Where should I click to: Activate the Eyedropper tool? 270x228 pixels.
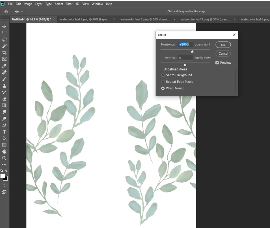[4, 66]
